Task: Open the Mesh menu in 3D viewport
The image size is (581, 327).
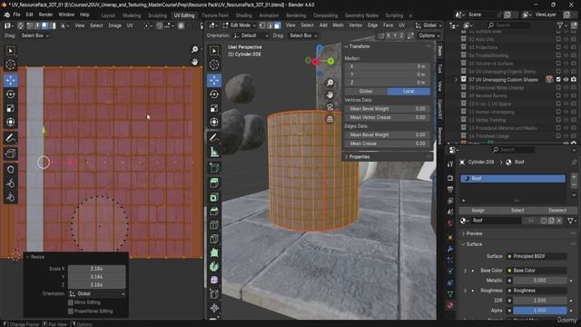Action: point(338,25)
